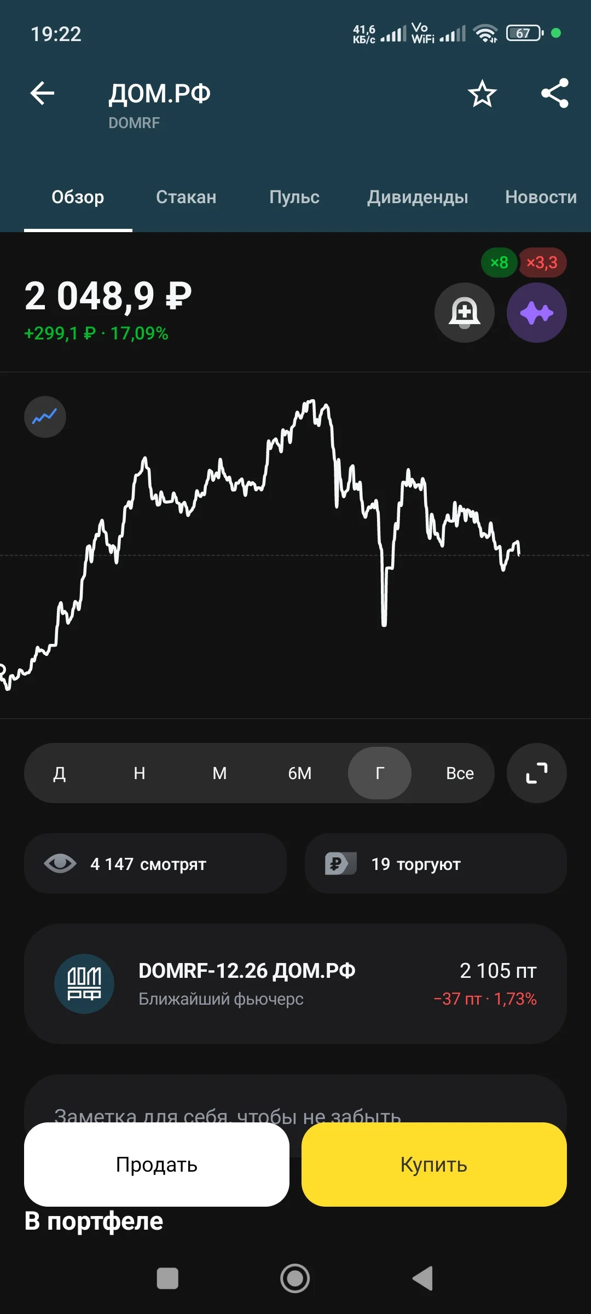Select the 6М chart period
591x1314 pixels.
pyautogui.click(x=300, y=773)
